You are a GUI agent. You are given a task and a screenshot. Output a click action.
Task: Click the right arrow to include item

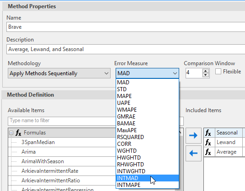[193, 135]
